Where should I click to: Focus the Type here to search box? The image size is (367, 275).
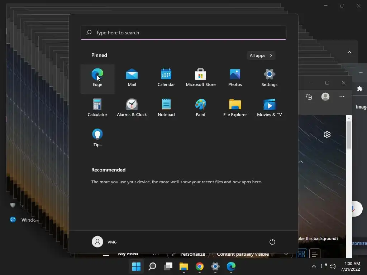(183, 33)
